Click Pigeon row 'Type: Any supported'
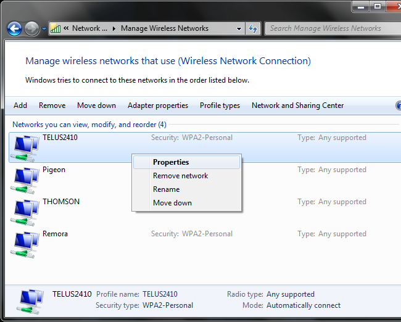 pyautogui.click(x=332, y=170)
